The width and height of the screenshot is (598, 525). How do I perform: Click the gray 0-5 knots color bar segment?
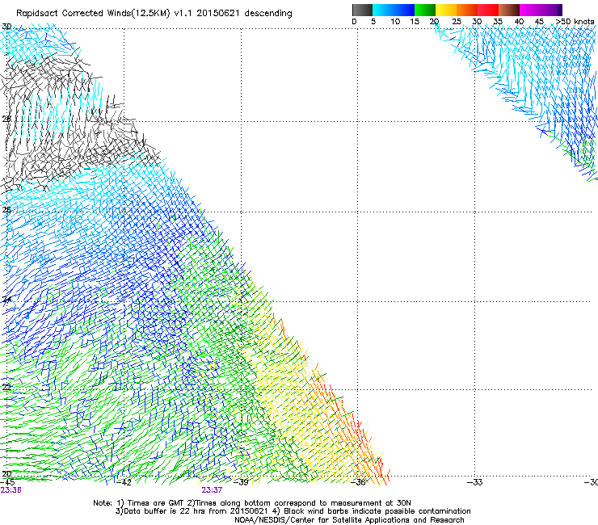pyautogui.click(x=362, y=10)
